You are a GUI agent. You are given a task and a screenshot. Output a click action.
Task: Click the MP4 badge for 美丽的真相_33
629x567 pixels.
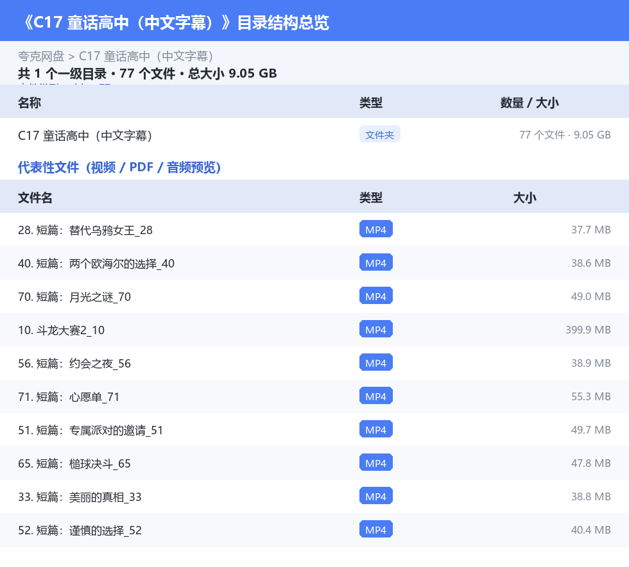tap(376, 496)
